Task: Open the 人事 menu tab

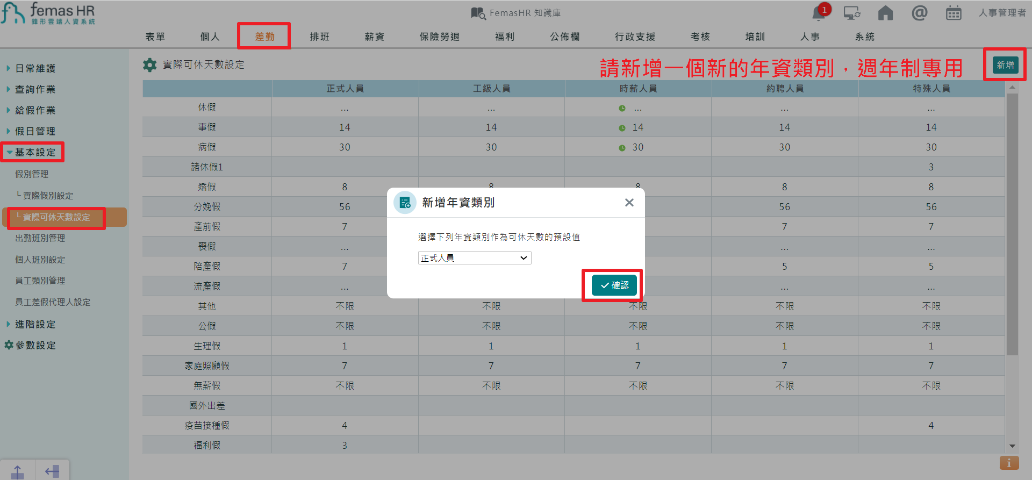Action: pos(809,37)
